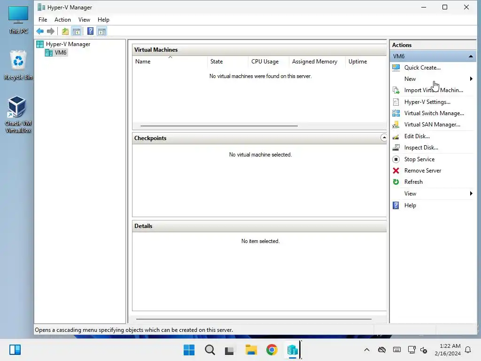Sort by the Uptime column header
Viewport: 481px width, 361px height.
(365, 62)
